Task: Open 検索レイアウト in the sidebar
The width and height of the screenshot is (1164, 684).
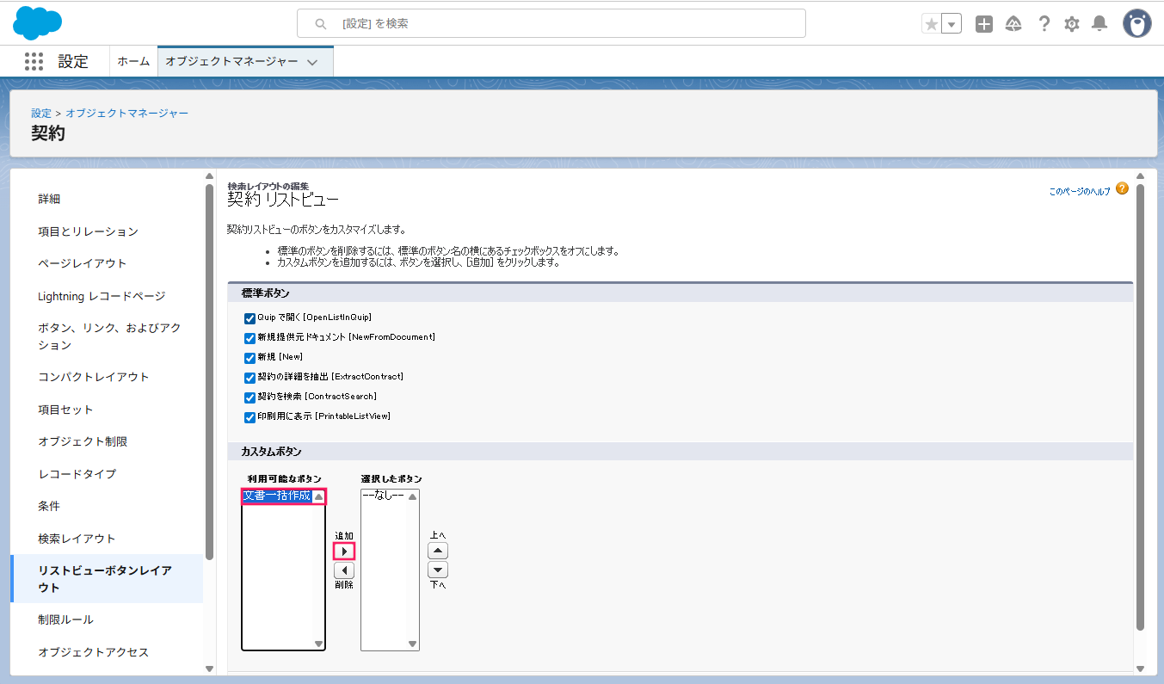Action: [77, 539]
